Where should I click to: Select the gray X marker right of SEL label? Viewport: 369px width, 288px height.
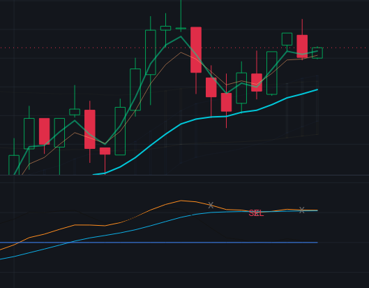pos(302,210)
